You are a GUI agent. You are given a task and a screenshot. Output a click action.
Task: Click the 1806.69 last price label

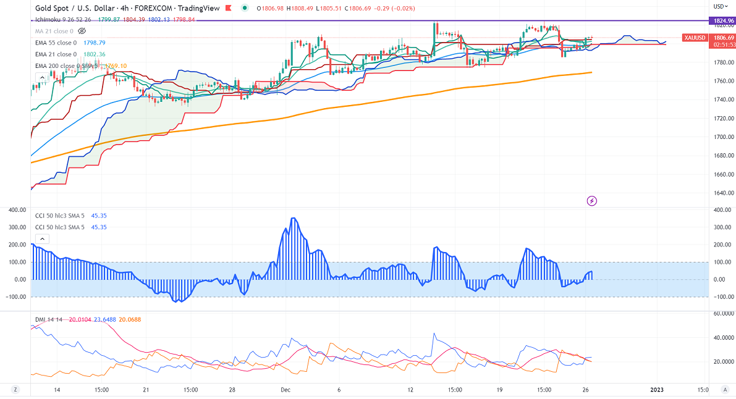(724, 38)
